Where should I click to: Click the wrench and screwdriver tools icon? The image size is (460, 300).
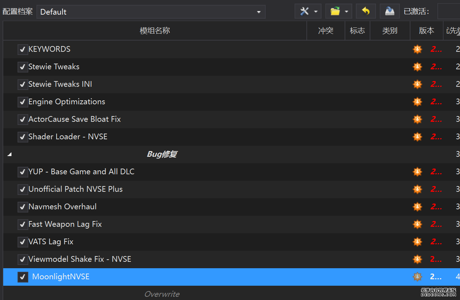pyautogui.click(x=304, y=11)
